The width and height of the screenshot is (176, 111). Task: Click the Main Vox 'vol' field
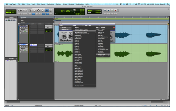(x=49, y=30)
